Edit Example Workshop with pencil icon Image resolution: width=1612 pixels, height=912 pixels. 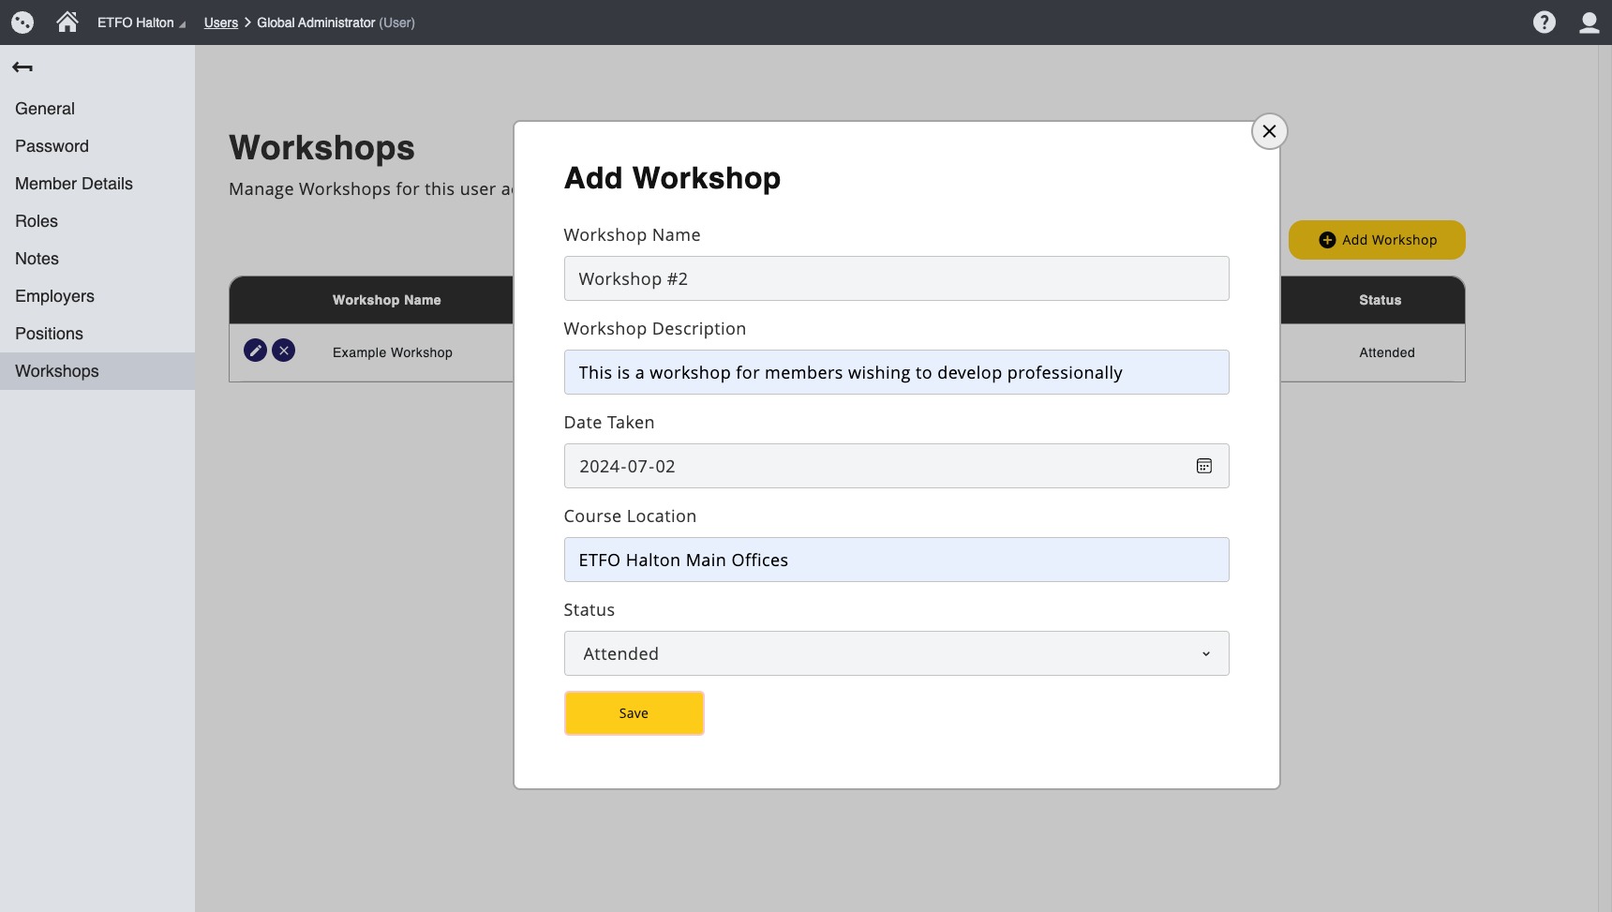255,351
